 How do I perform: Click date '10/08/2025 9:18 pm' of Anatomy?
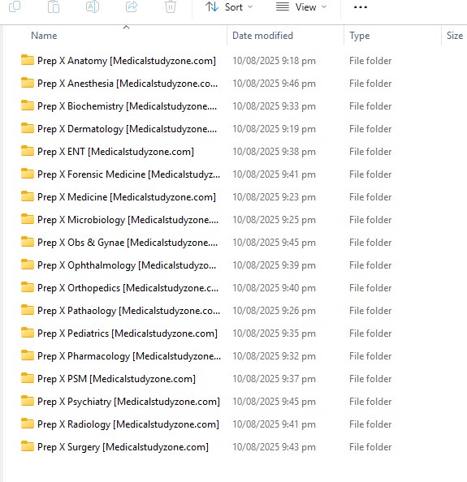click(x=275, y=61)
